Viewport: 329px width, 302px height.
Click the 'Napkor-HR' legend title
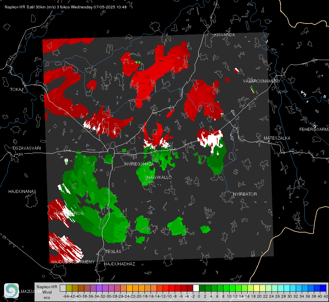click(47, 287)
